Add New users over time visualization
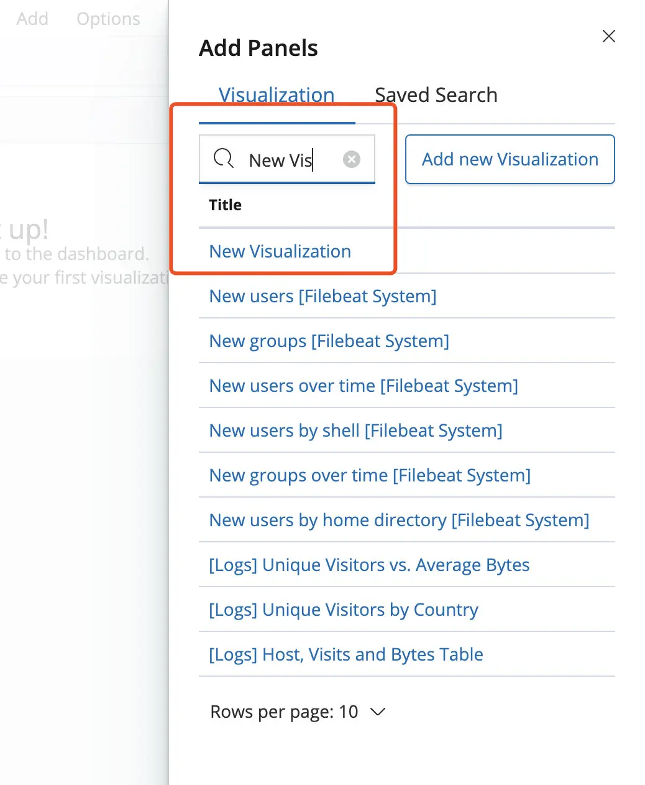The height and width of the screenshot is (785, 645). click(363, 386)
